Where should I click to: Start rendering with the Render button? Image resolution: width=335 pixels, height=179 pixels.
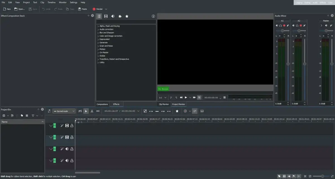[99, 9]
